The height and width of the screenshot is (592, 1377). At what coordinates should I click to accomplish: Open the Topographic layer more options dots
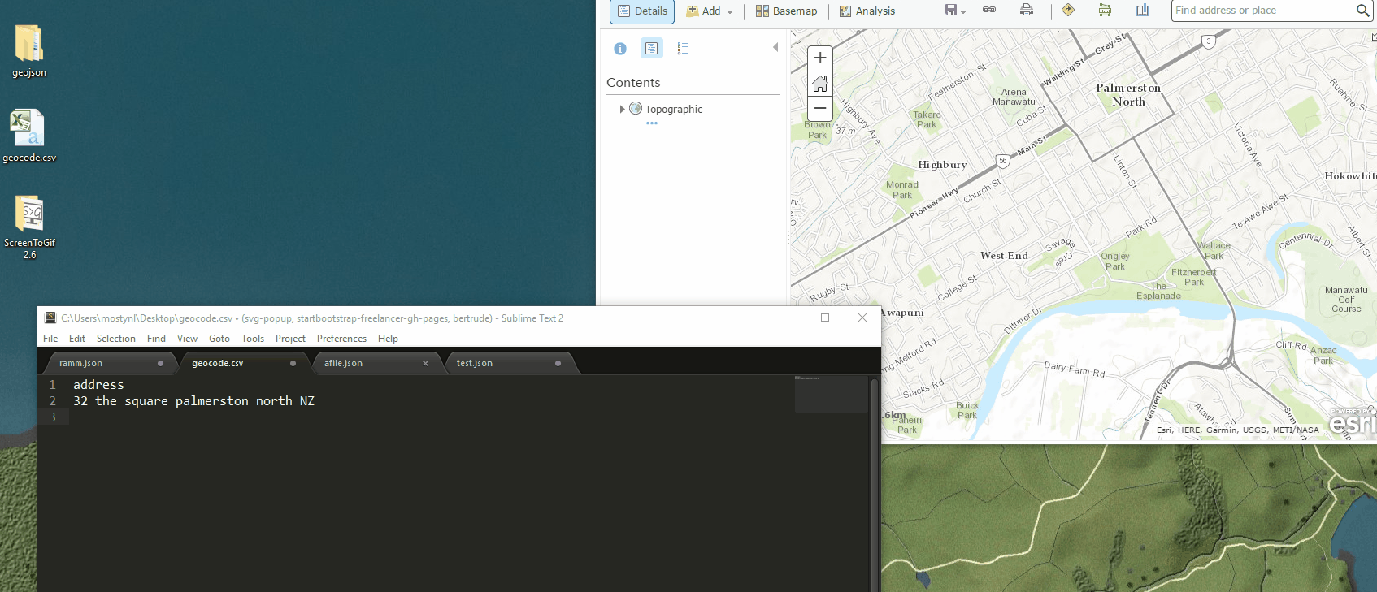click(652, 123)
